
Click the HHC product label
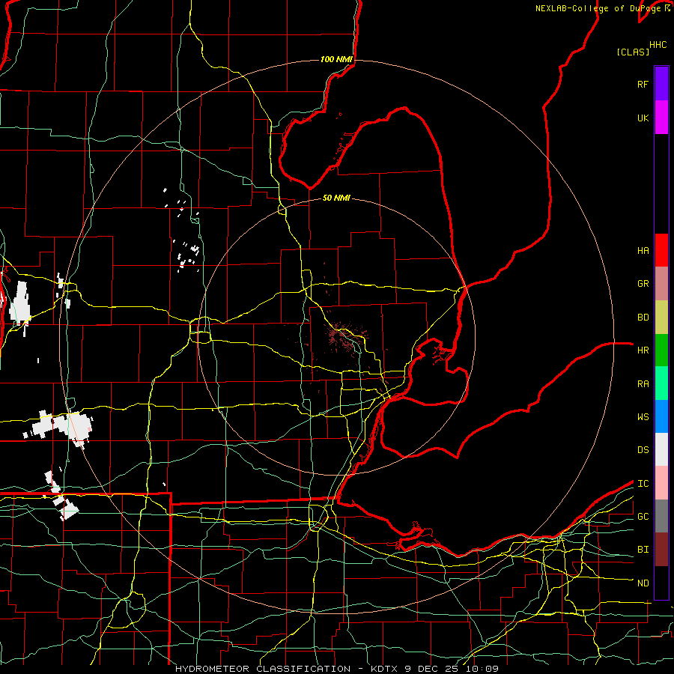(658, 45)
